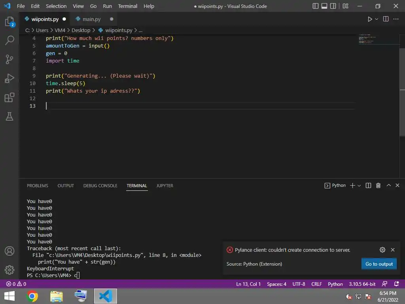Open the notifications bell in status bar

coord(396,284)
